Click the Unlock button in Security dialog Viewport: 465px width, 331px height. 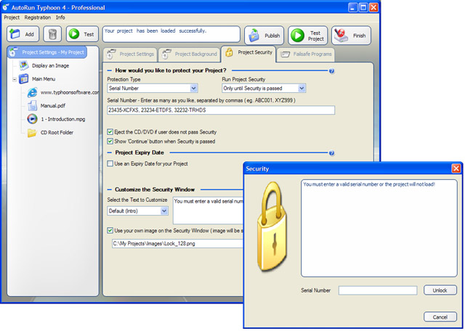[x=440, y=290]
